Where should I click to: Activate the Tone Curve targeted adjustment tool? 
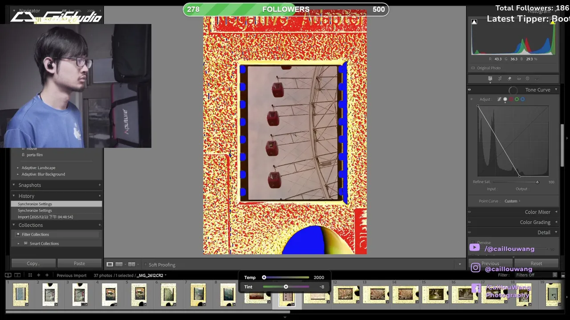471,99
